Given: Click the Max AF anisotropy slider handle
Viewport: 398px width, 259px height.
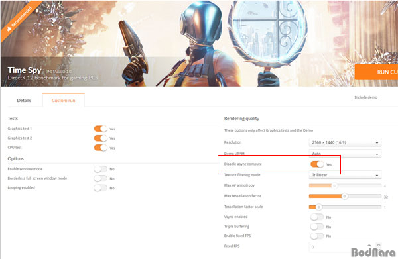Looking at the screenshot, I should click(334, 186).
